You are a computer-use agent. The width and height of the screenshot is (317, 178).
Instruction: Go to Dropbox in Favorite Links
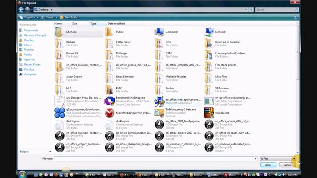pyautogui.click(x=29, y=40)
